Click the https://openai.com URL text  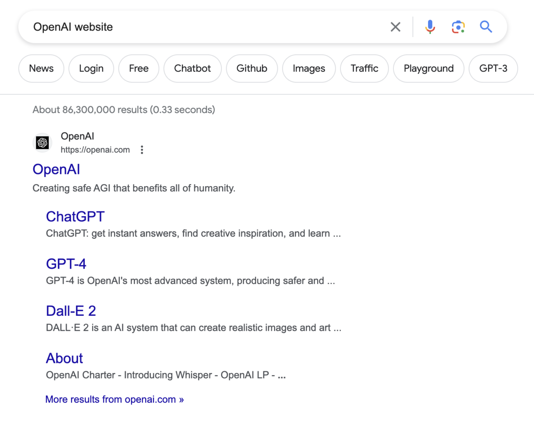tap(95, 150)
